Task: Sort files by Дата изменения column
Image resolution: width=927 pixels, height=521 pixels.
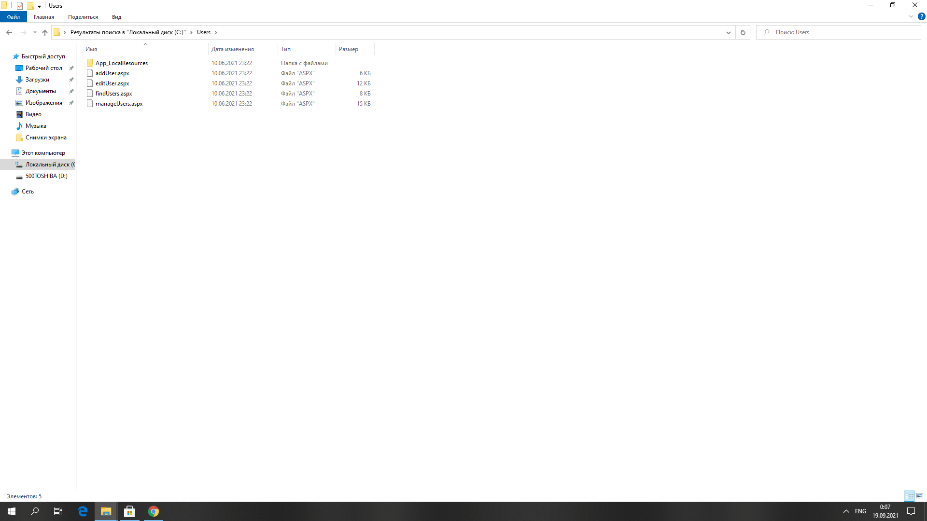Action: pyautogui.click(x=232, y=49)
